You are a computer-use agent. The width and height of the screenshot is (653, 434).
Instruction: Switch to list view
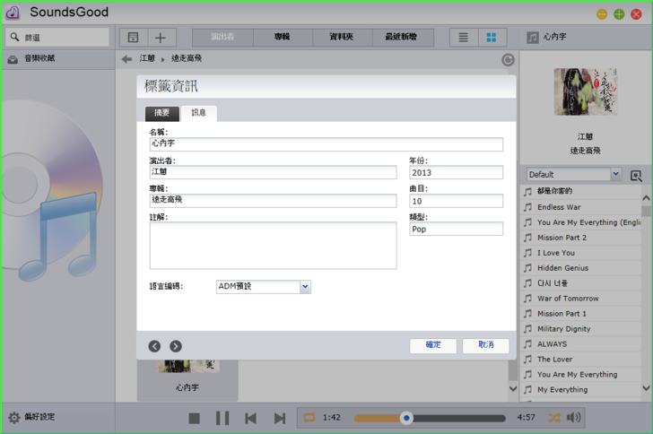[x=463, y=38]
